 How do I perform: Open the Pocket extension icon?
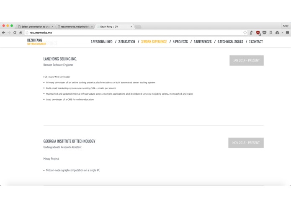265,33
